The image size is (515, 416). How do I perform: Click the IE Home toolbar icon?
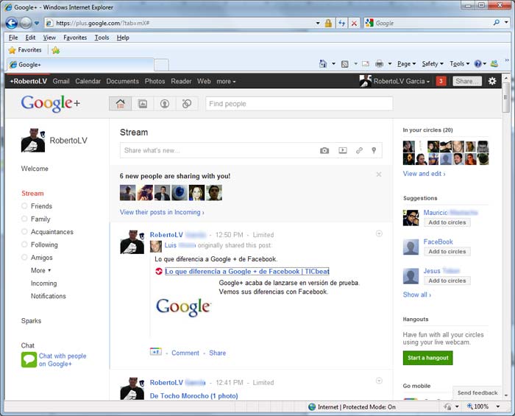(323, 64)
